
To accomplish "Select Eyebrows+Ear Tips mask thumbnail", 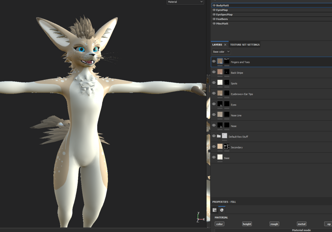I will (227, 93).
